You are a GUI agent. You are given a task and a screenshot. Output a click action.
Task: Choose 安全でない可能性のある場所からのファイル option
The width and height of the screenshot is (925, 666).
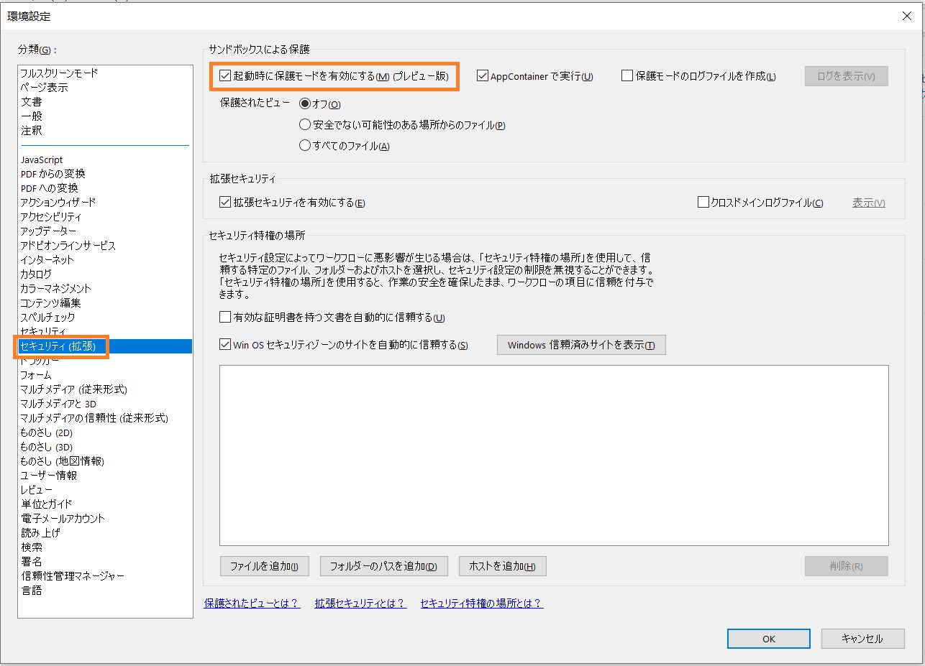coord(304,124)
